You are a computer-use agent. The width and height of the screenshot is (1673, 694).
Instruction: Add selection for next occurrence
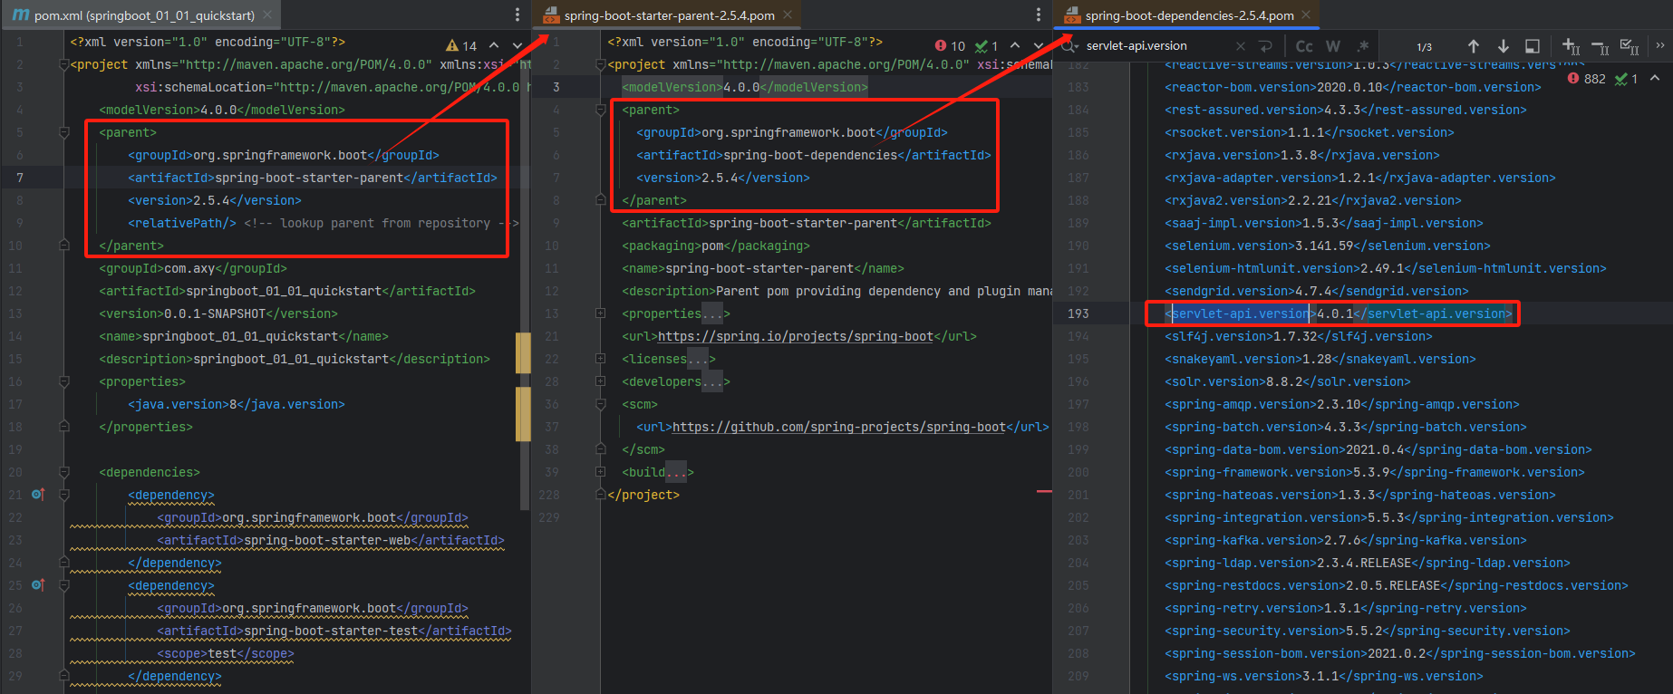(x=1571, y=46)
